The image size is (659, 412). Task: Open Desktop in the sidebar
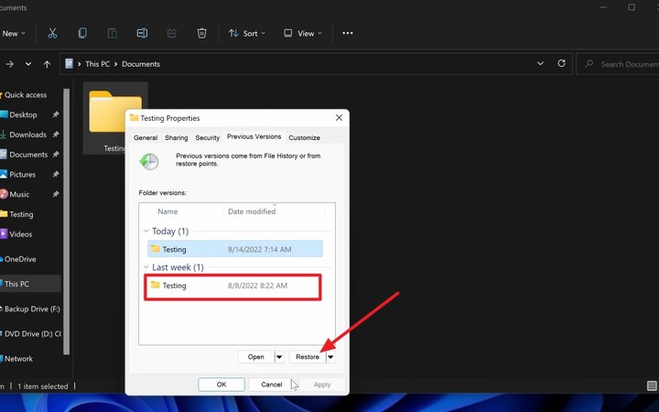point(23,114)
